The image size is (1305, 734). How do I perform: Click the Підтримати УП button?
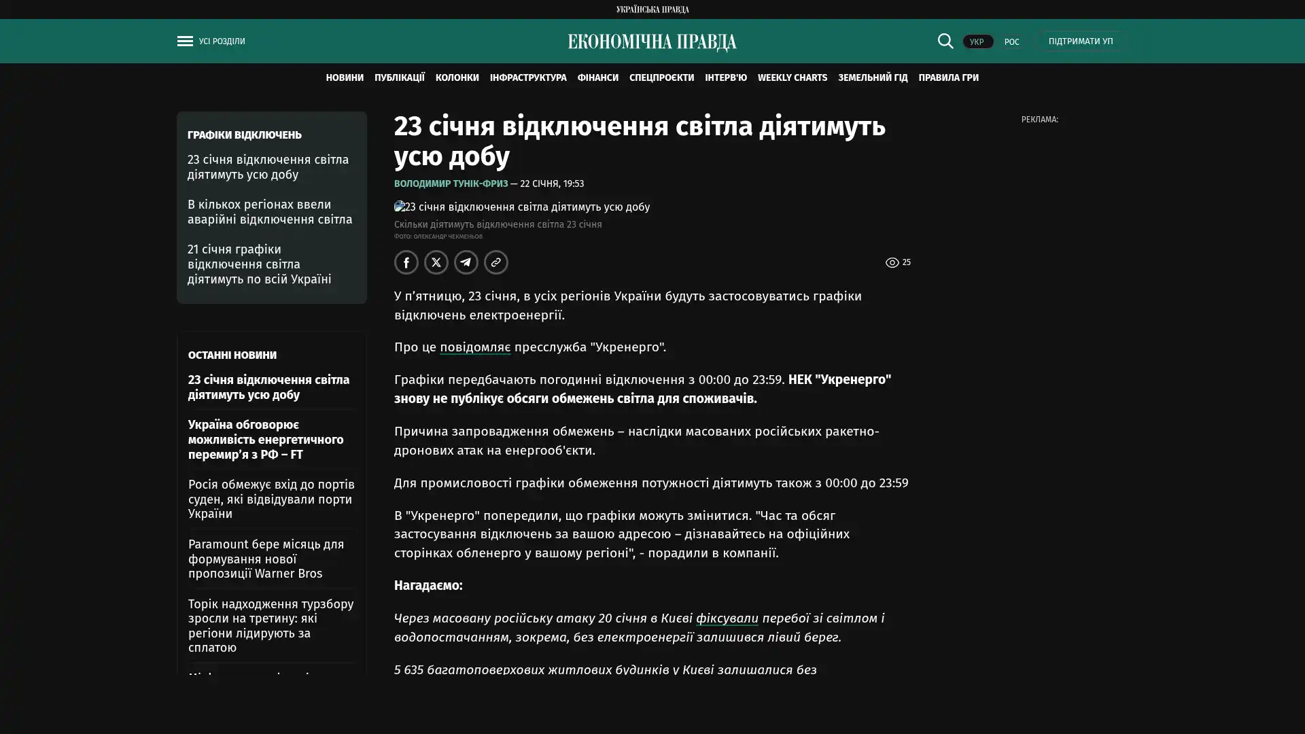click(x=1081, y=41)
